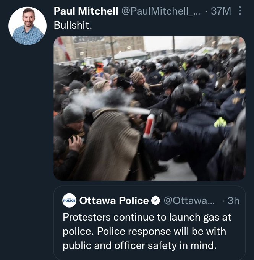This screenshot has width=254, height=260.
Task: Open the 37M tweet timestamp
Action: click(221, 11)
